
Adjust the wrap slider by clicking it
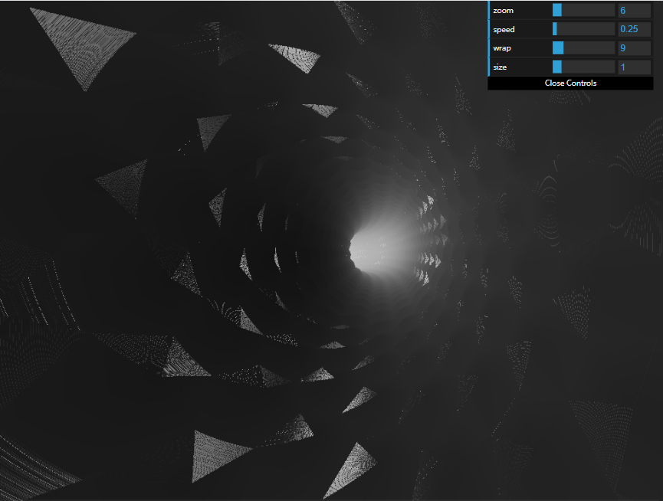[x=583, y=48]
